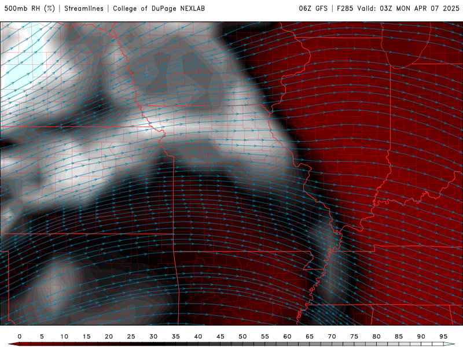Click the "90" color scale label

pyautogui.click(x=421, y=337)
